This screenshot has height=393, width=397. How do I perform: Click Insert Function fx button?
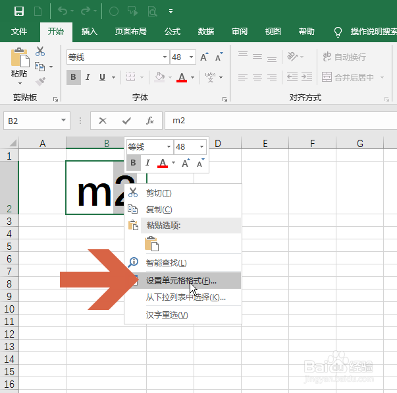[150, 121]
